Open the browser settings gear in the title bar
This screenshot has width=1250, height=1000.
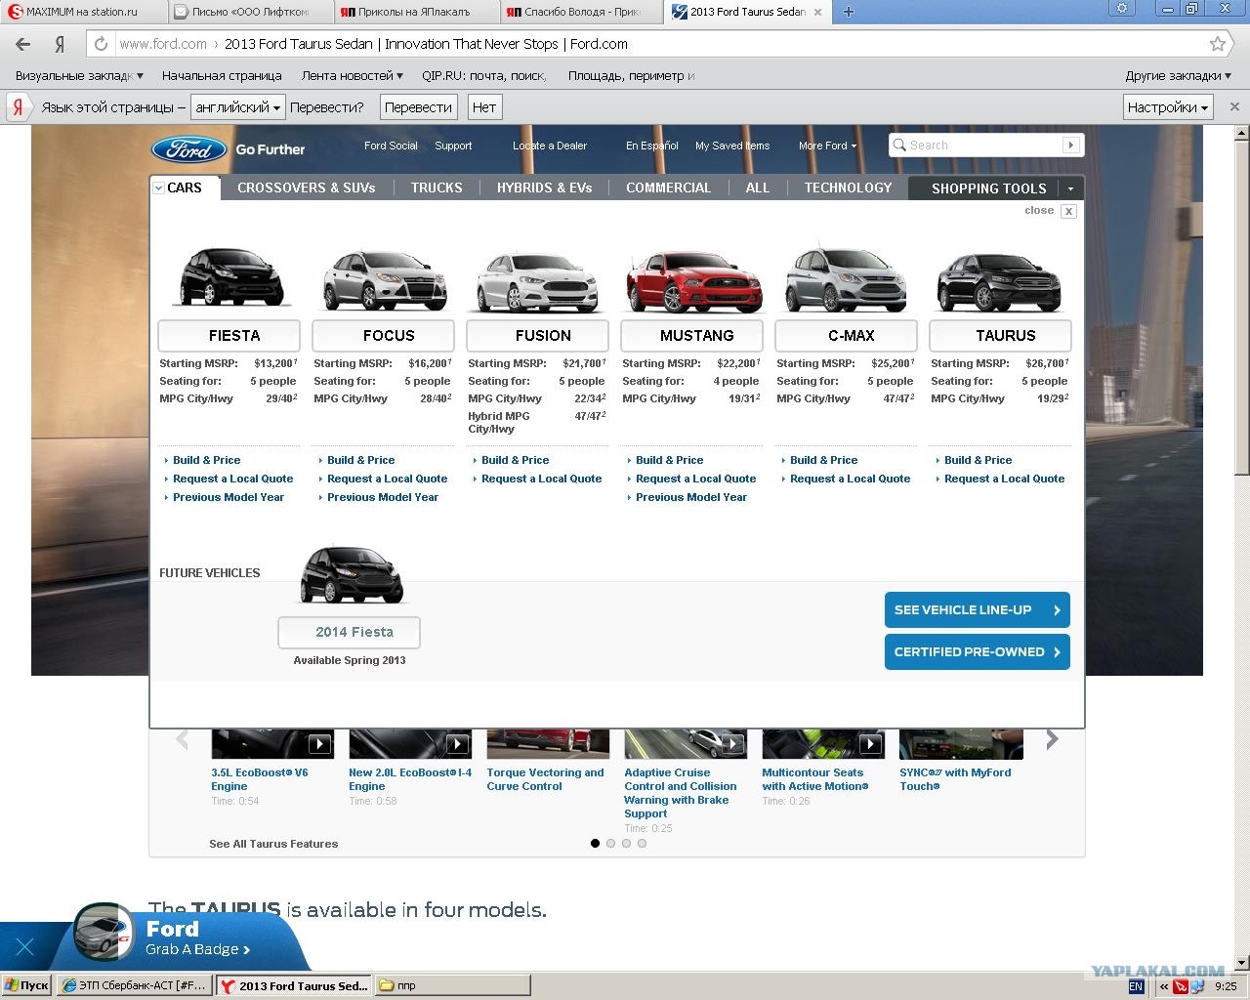point(1122,8)
